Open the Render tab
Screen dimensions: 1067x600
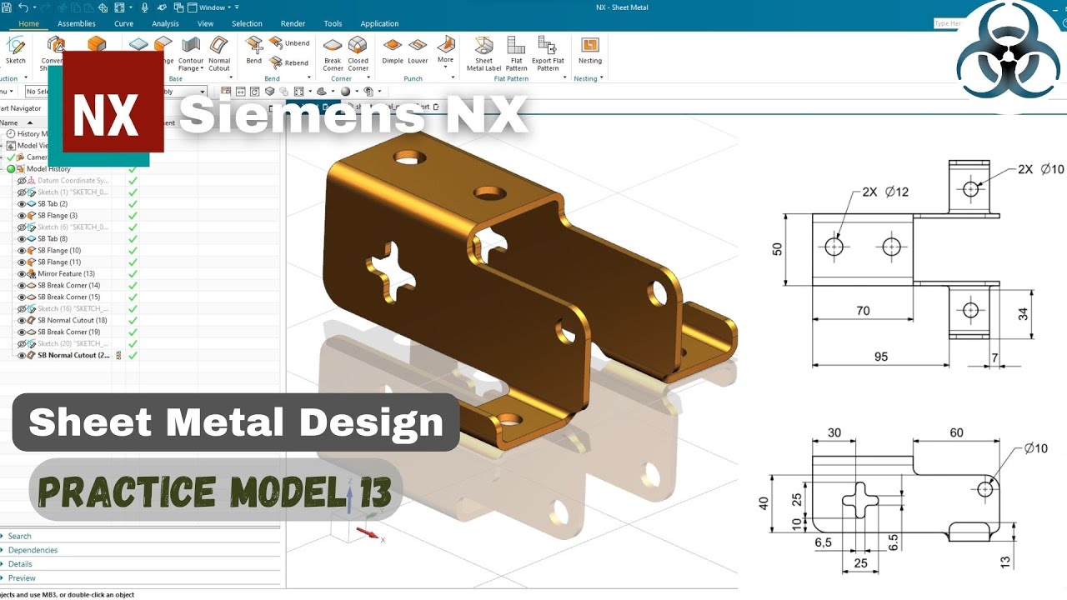point(293,23)
